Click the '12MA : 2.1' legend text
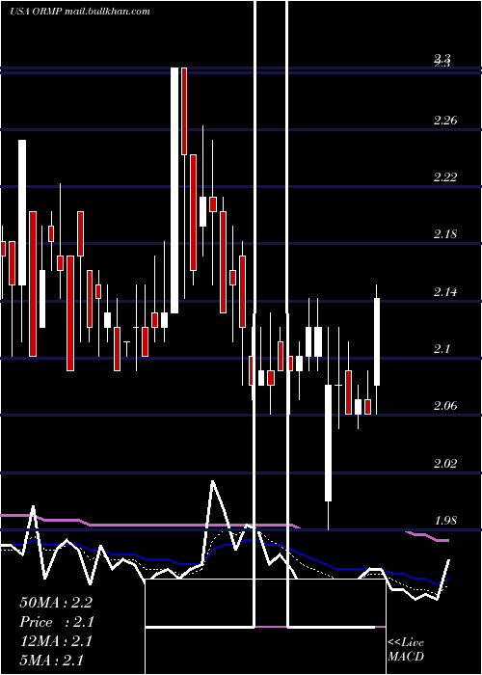 coord(56,641)
